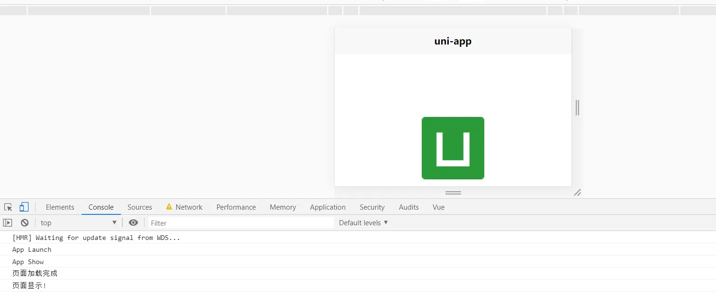Click the bottom viewport resize handle
The image size is (716, 292).
[x=453, y=193]
